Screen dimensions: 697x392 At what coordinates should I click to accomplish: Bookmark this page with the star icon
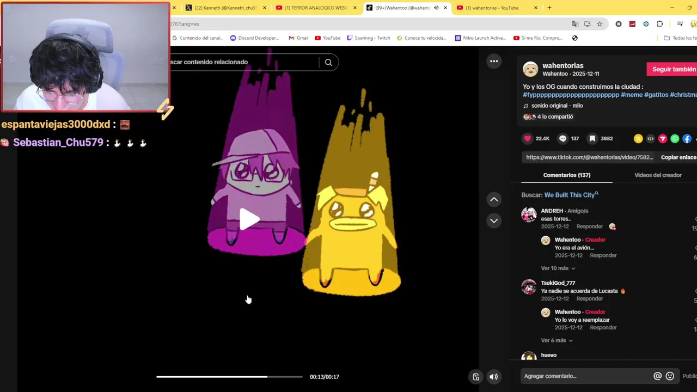pyautogui.click(x=600, y=24)
